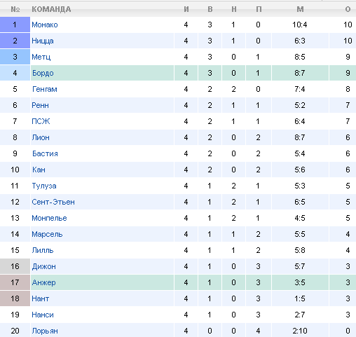This screenshot has height=337, width=356.
Task: Select the Анжер team link
Action: point(43,282)
